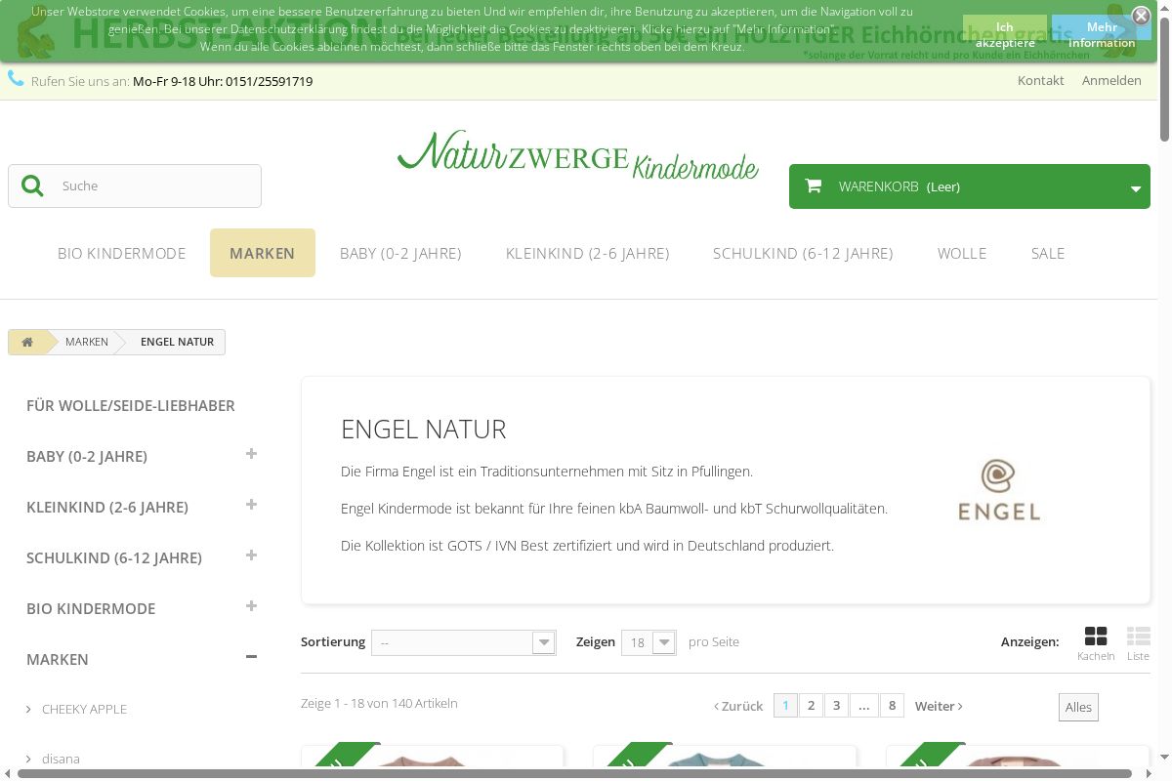Switch to Kacheln grid view
The width and height of the screenshot is (1172, 781).
tap(1096, 643)
